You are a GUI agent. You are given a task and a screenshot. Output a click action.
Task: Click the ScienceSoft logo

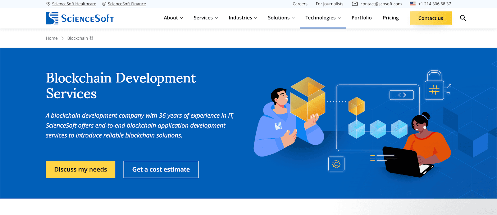[x=80, y=18]
